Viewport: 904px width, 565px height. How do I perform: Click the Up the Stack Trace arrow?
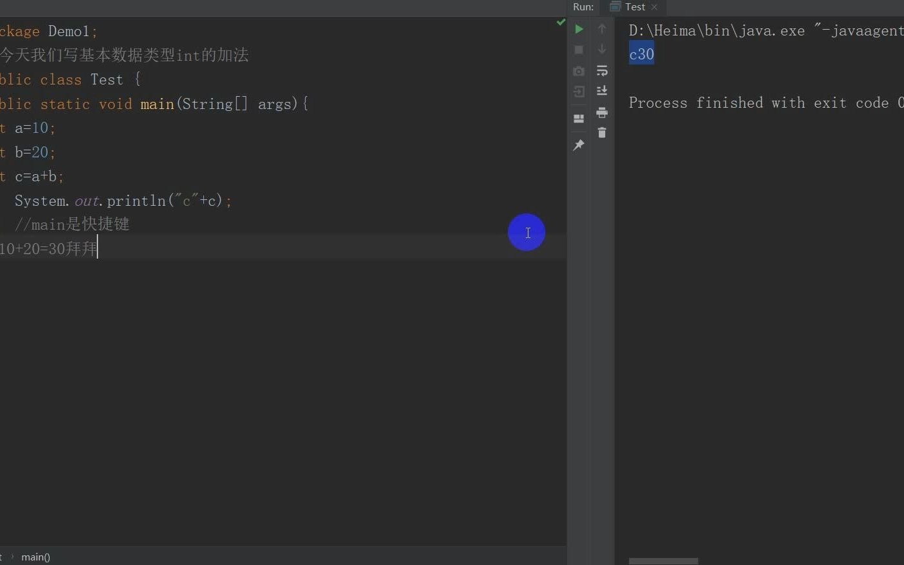pyautogui.click(x=602, y=29)
